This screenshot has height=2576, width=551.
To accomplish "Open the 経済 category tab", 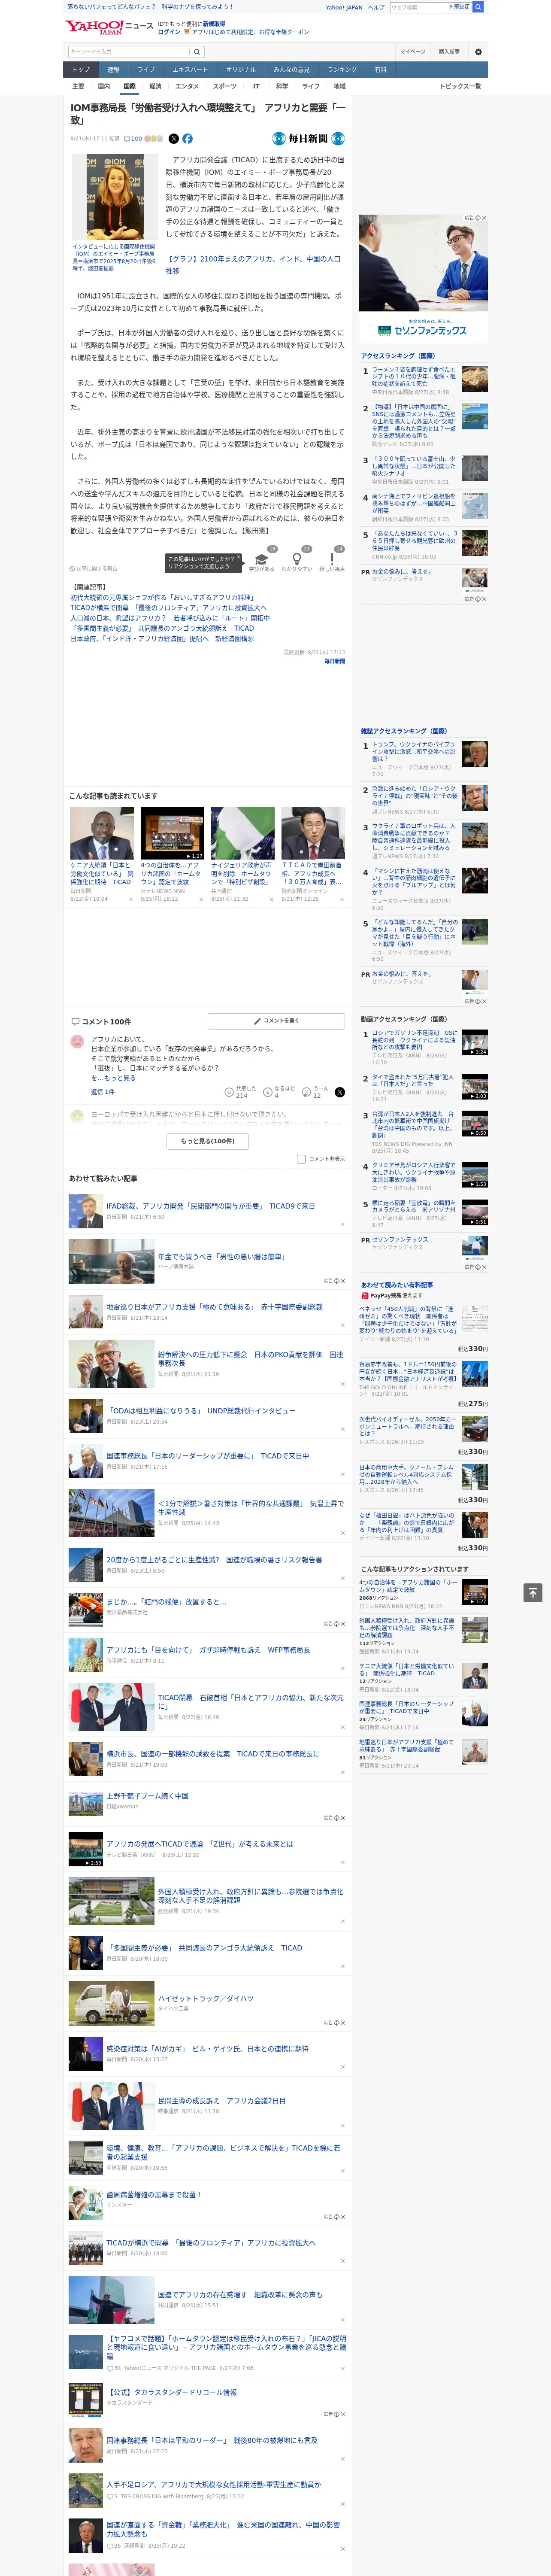I will click(155, 86).
